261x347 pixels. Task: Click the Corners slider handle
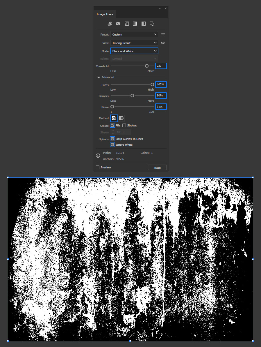click(132, 96)
